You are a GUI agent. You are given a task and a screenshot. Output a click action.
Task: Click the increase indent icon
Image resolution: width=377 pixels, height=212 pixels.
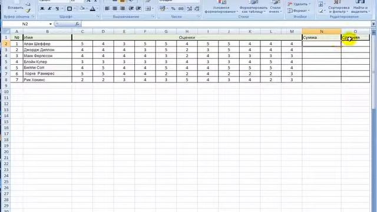138,9
